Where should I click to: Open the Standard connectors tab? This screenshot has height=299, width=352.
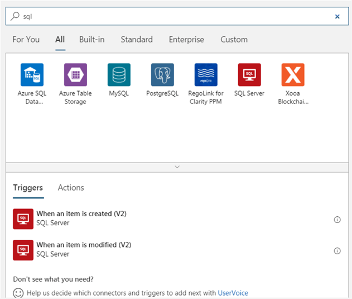(137, 40)
